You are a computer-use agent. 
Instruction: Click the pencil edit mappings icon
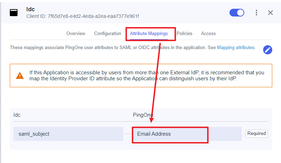click(268, 50)
